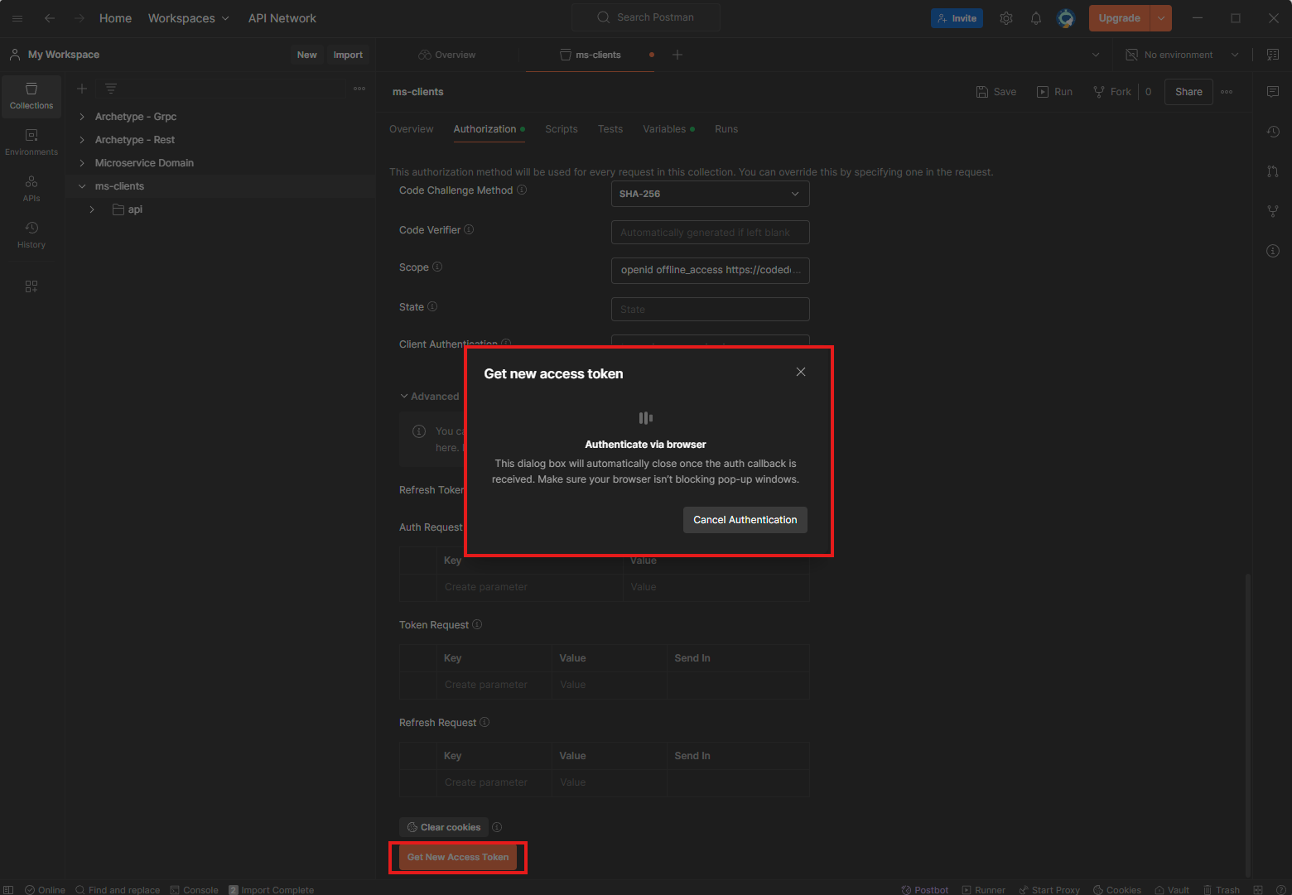Switch to the Scripts tab
Image resolution: width=1292 pixels, height=895 pixels.
pyautogui.click(x=562, y=129)
